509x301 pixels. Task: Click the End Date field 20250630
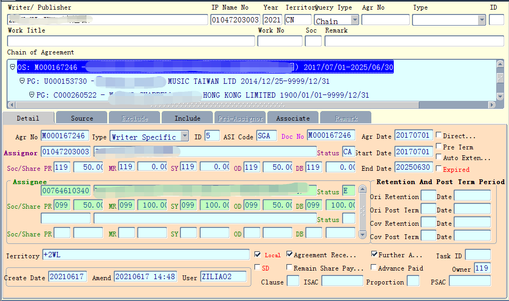tap(413, 167)
